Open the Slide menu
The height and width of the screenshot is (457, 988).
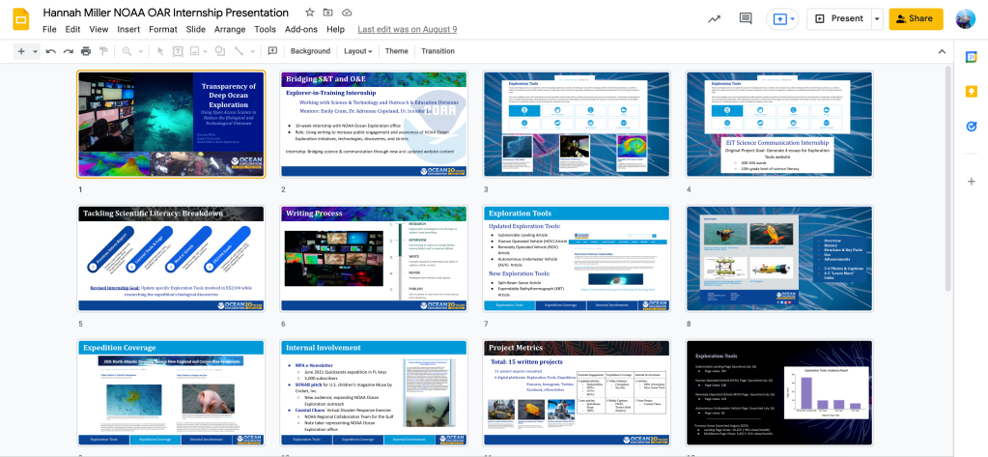(x=196, y=29)
